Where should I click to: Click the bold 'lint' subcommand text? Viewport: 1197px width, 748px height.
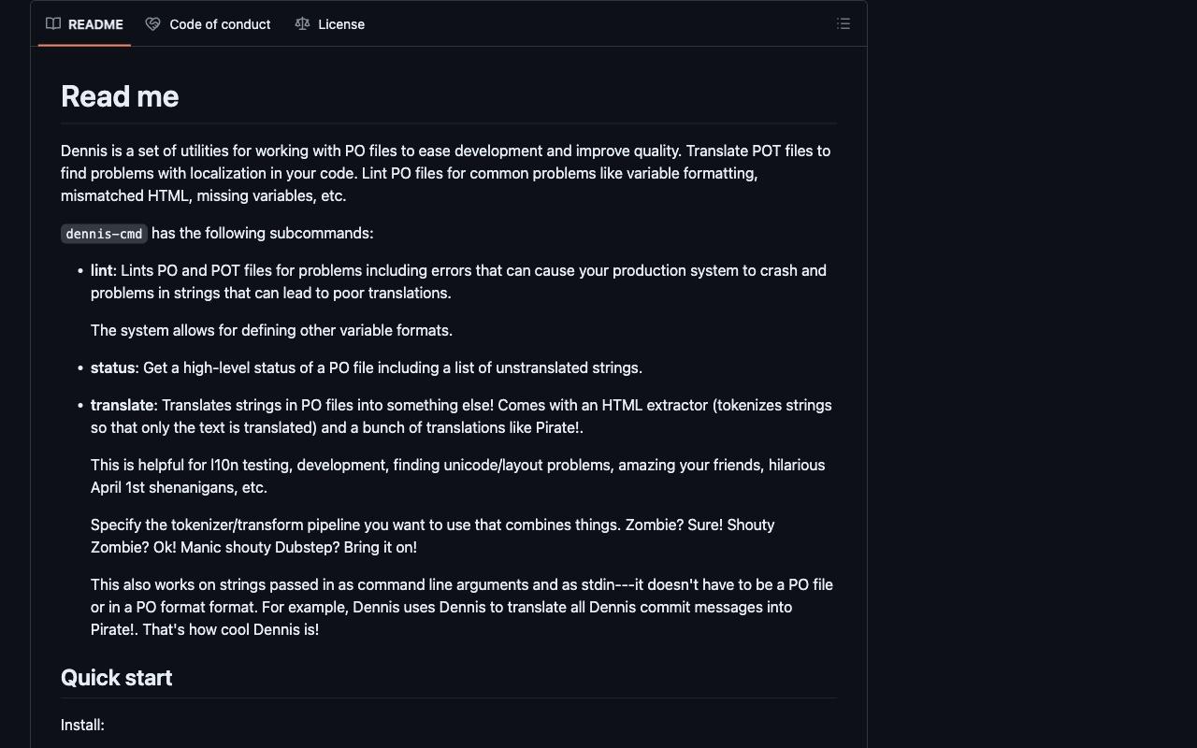pyautogui.click(x=101, y=270)
